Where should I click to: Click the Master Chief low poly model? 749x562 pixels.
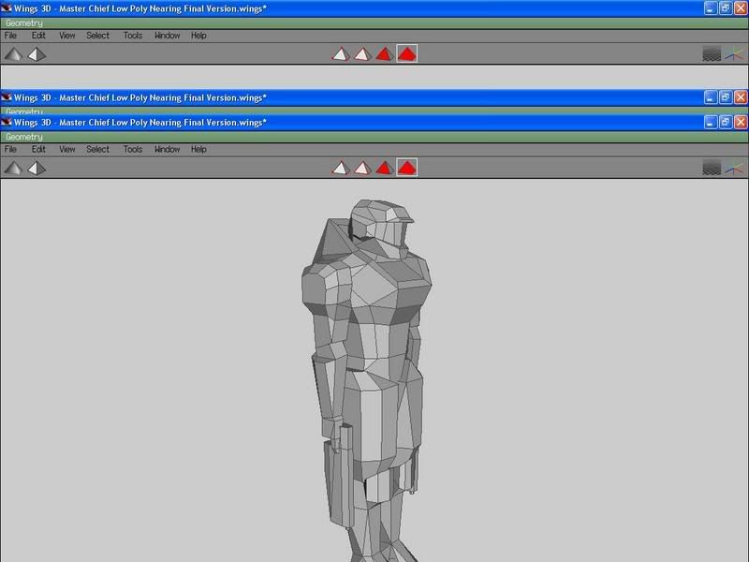pos(366,380)
